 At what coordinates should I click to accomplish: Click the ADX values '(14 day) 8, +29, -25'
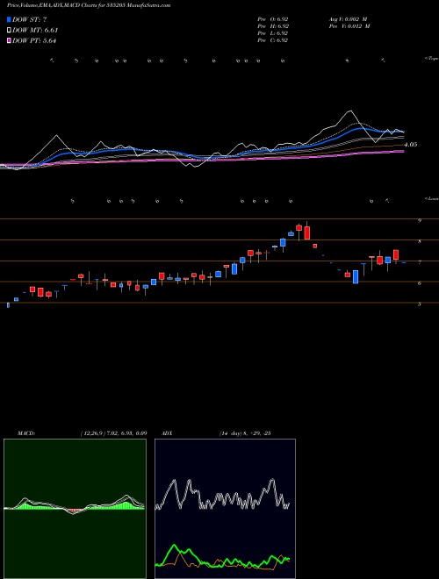pos(245,433)
